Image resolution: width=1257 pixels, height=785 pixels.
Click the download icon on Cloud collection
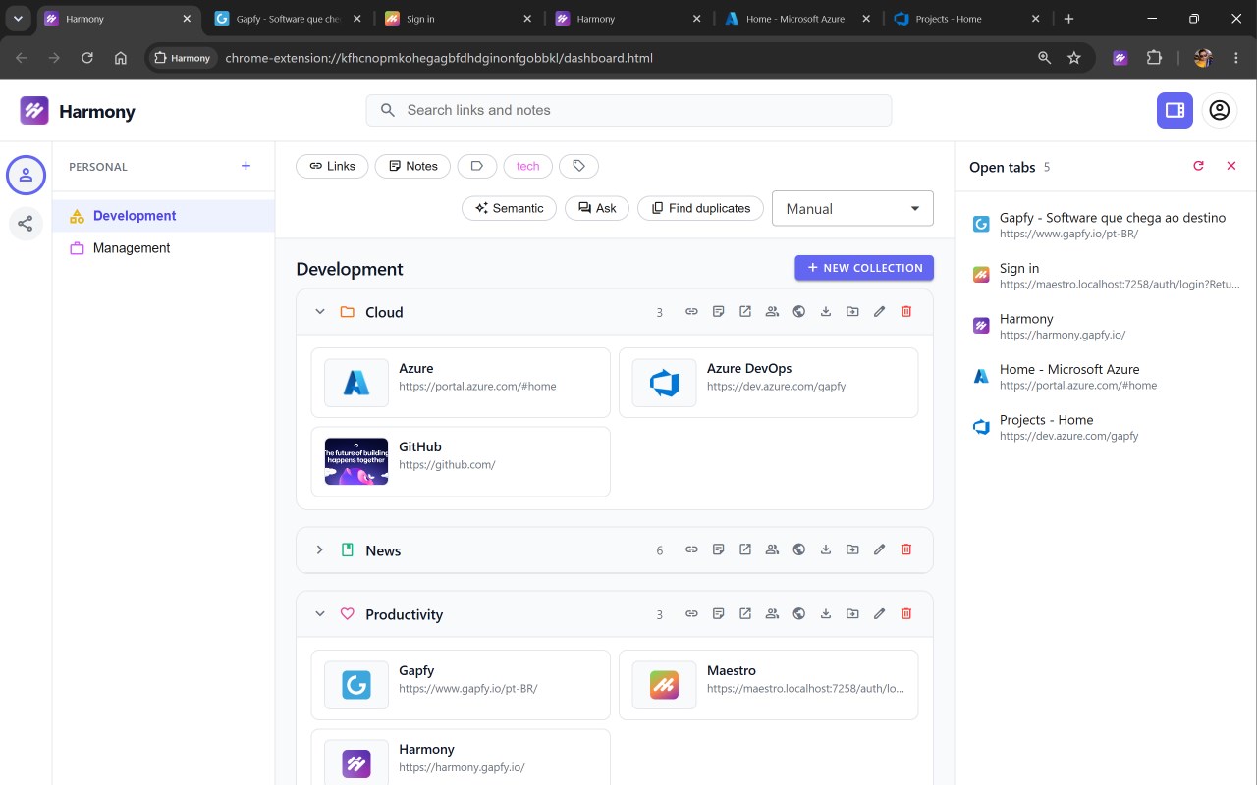coord(826,311)
